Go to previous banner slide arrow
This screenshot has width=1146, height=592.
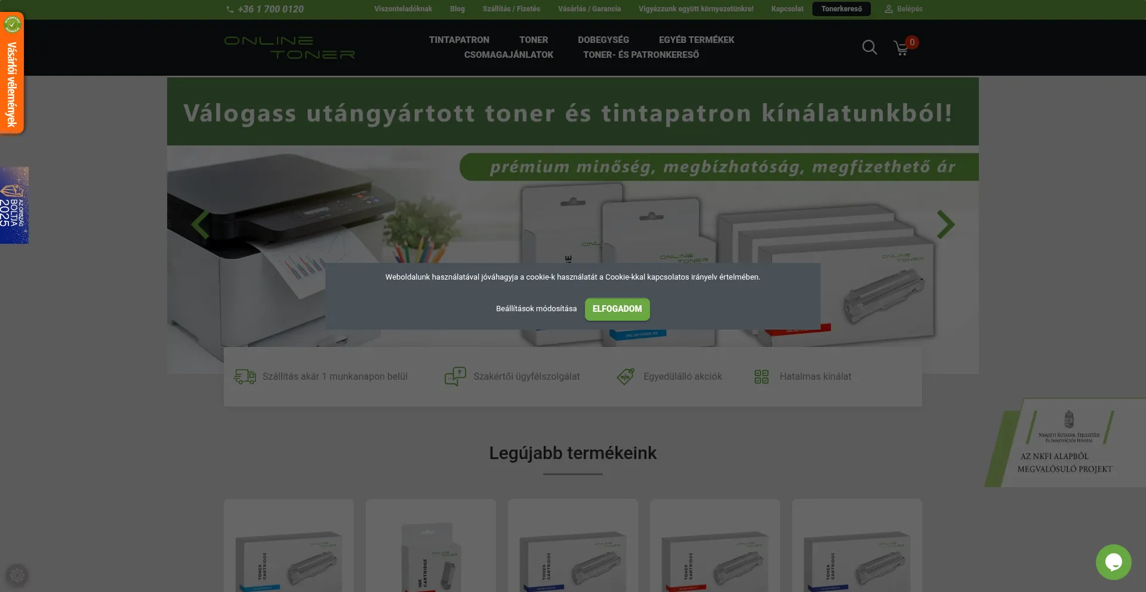[x=200, y=225]
